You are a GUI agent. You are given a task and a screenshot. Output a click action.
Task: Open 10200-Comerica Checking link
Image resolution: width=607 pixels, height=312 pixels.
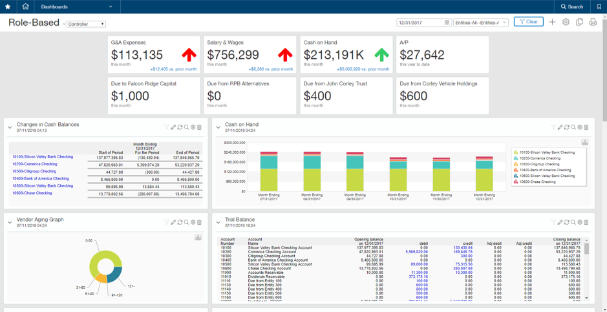pyautogui.click(x=34, y=164)
